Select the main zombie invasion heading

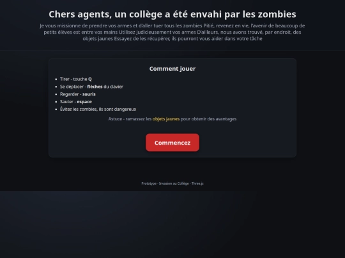[172, 14]
